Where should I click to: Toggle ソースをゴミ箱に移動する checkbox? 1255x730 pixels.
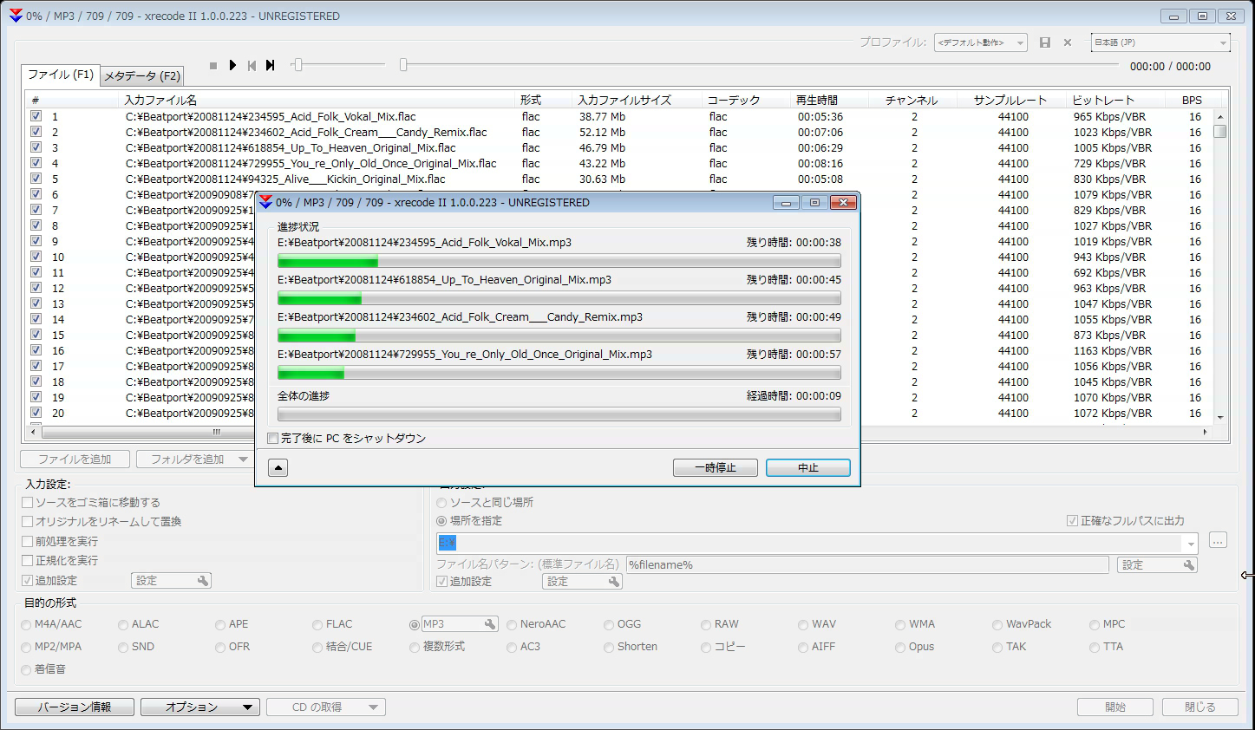(x=28, y=503)
